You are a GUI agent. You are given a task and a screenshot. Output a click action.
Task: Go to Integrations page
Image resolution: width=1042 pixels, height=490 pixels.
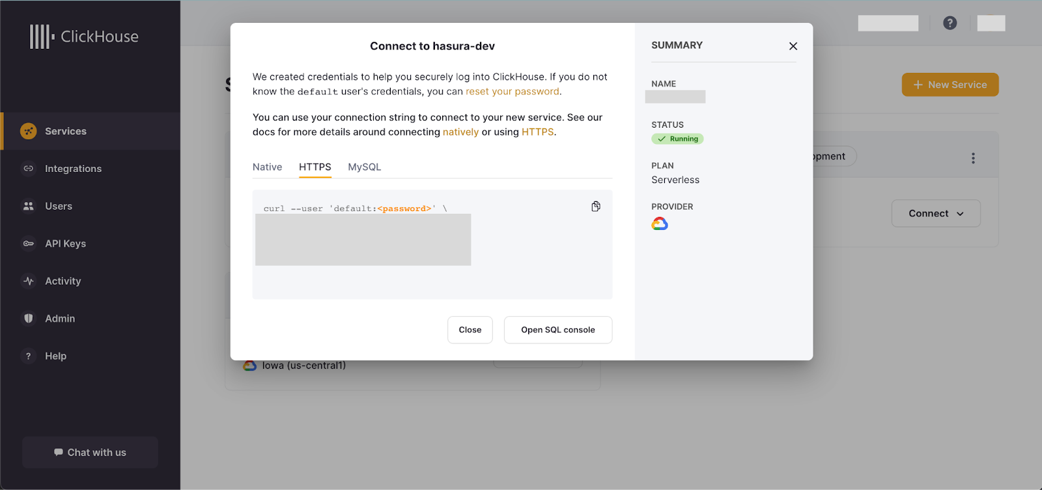(91, 169)
